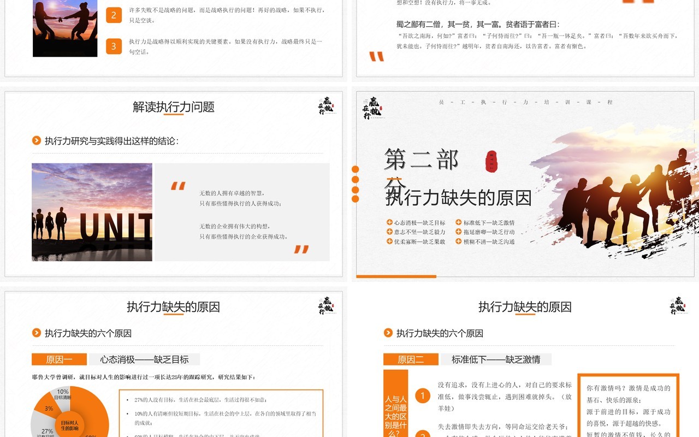Click the plus icon beside 心态消极—缺乏目标
The image size is (699, 437).
coord(389,222)
